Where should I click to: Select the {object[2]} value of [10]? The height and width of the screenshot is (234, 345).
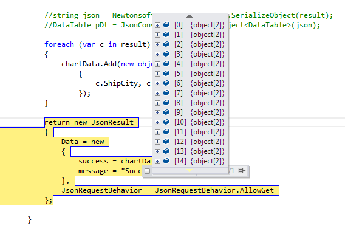(207, 122)
